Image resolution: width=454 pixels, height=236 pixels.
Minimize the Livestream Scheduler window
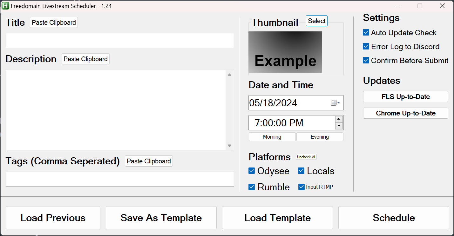pos(398,6)
